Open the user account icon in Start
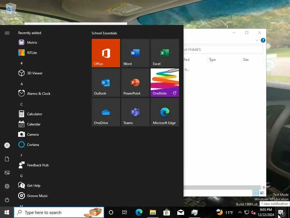This screenshot has width=290, height=218. (7, 145)
